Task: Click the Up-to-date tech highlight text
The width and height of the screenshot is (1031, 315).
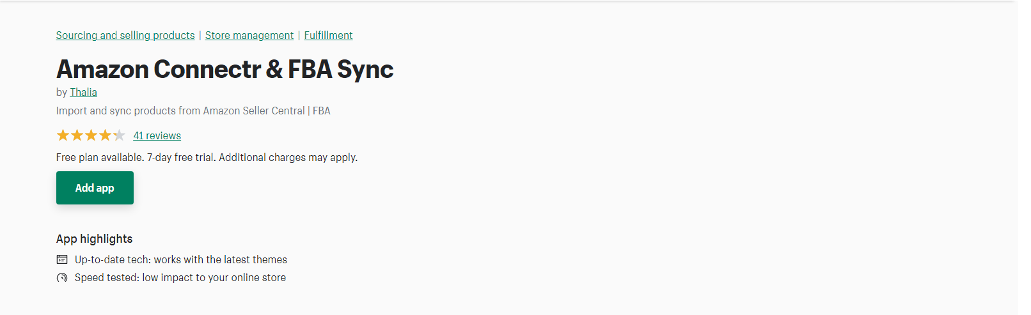Action: click(x=181, y=259)
